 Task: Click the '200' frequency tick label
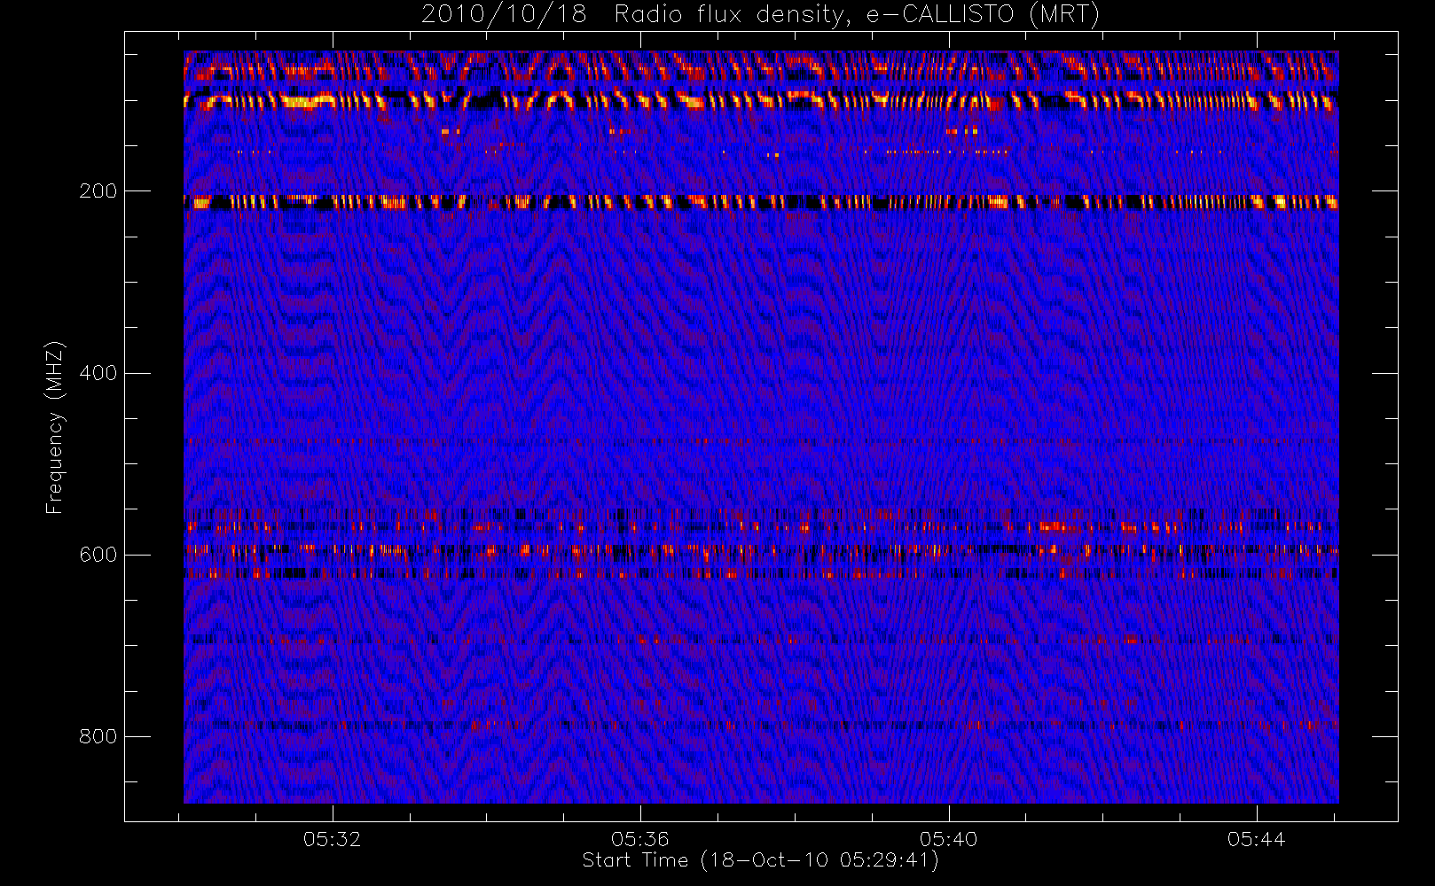tap(98, 191)
